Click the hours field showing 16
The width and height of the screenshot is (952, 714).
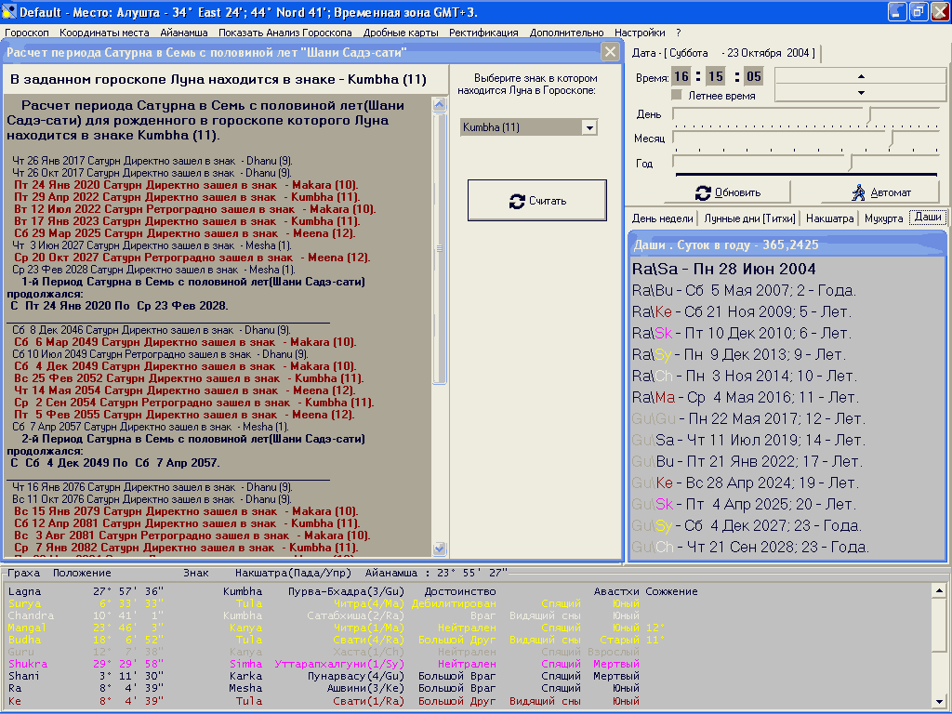coord(683,77)
